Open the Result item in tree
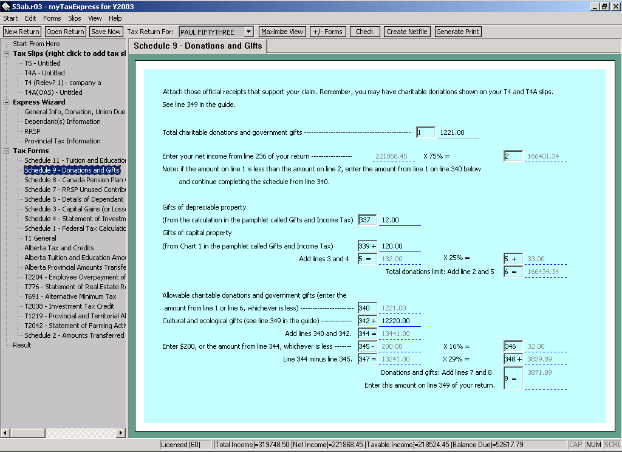 click(x=22, y=345)
